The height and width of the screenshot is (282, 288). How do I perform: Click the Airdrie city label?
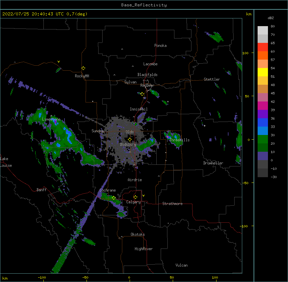(x=135, y=180)
